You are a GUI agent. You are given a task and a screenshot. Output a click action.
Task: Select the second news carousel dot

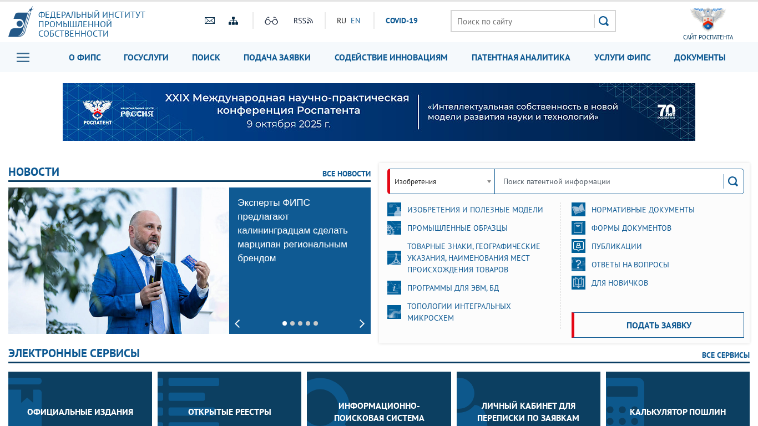(292, 323)
